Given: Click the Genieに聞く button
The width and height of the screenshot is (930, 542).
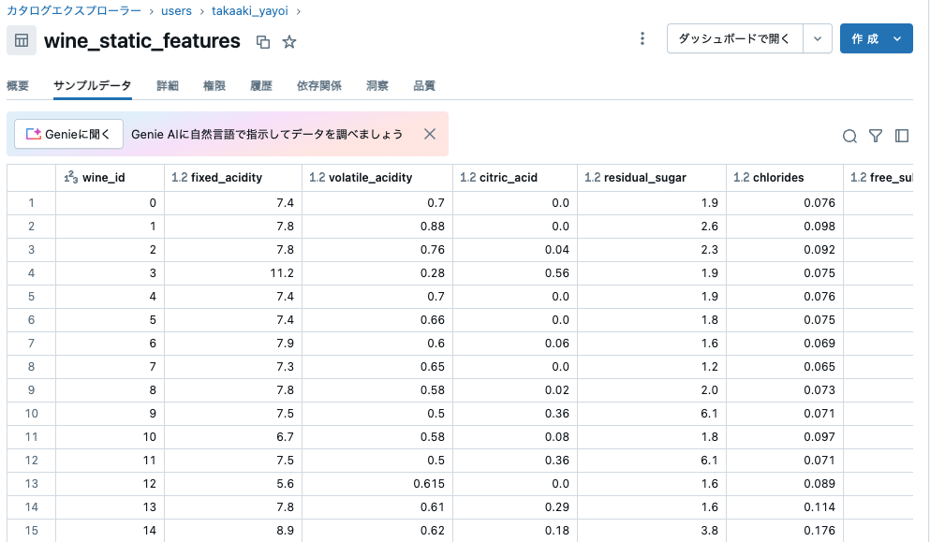Looking at the screenshot, I should tap(68, 134).
